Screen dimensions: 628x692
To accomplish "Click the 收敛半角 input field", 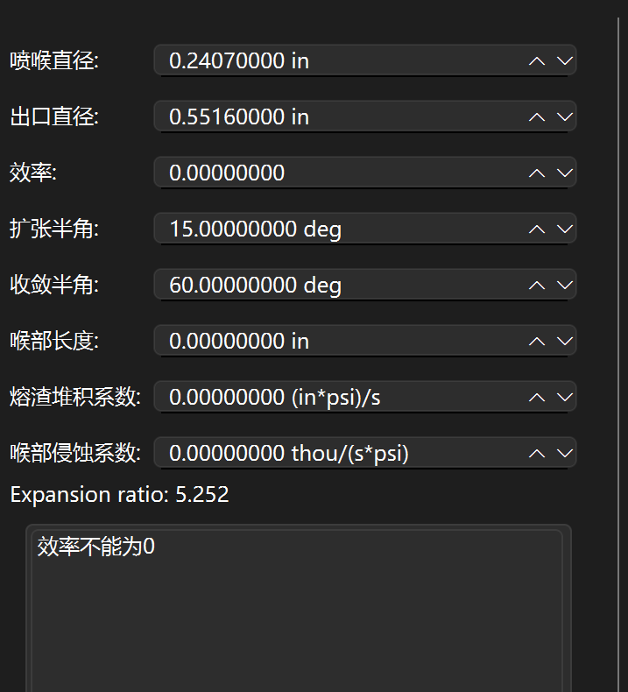I will [x=365, y=285].
